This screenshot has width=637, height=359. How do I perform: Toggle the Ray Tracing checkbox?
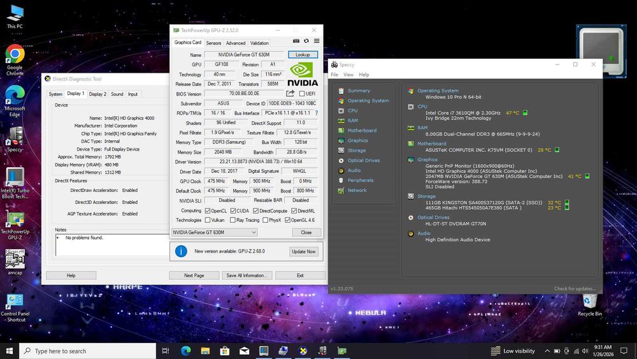(x=233, y=220)
